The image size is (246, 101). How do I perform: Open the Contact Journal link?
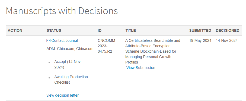(x=65, y=40)
